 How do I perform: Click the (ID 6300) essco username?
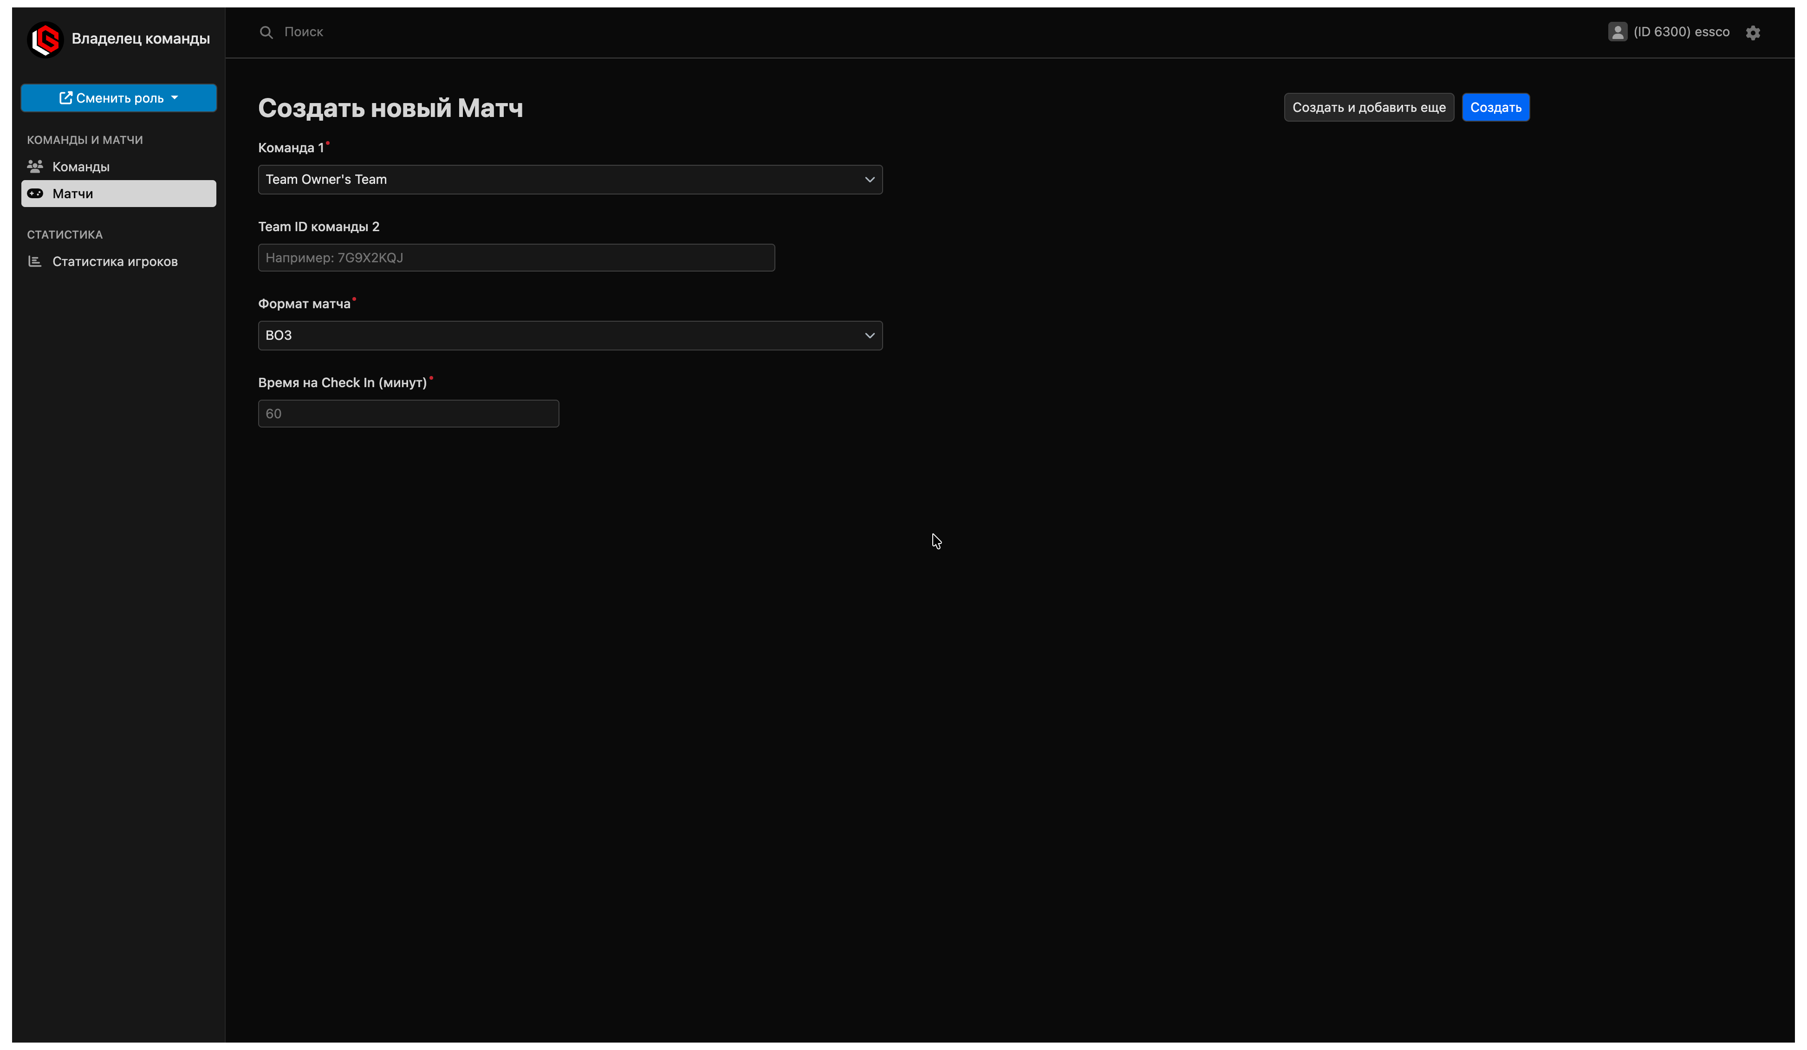pyautogui.click(x=1681, y=32)
